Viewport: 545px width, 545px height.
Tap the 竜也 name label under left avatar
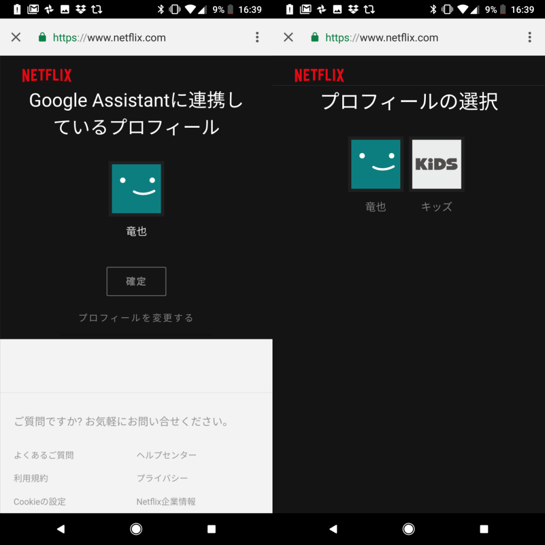[x=136, y=231]
